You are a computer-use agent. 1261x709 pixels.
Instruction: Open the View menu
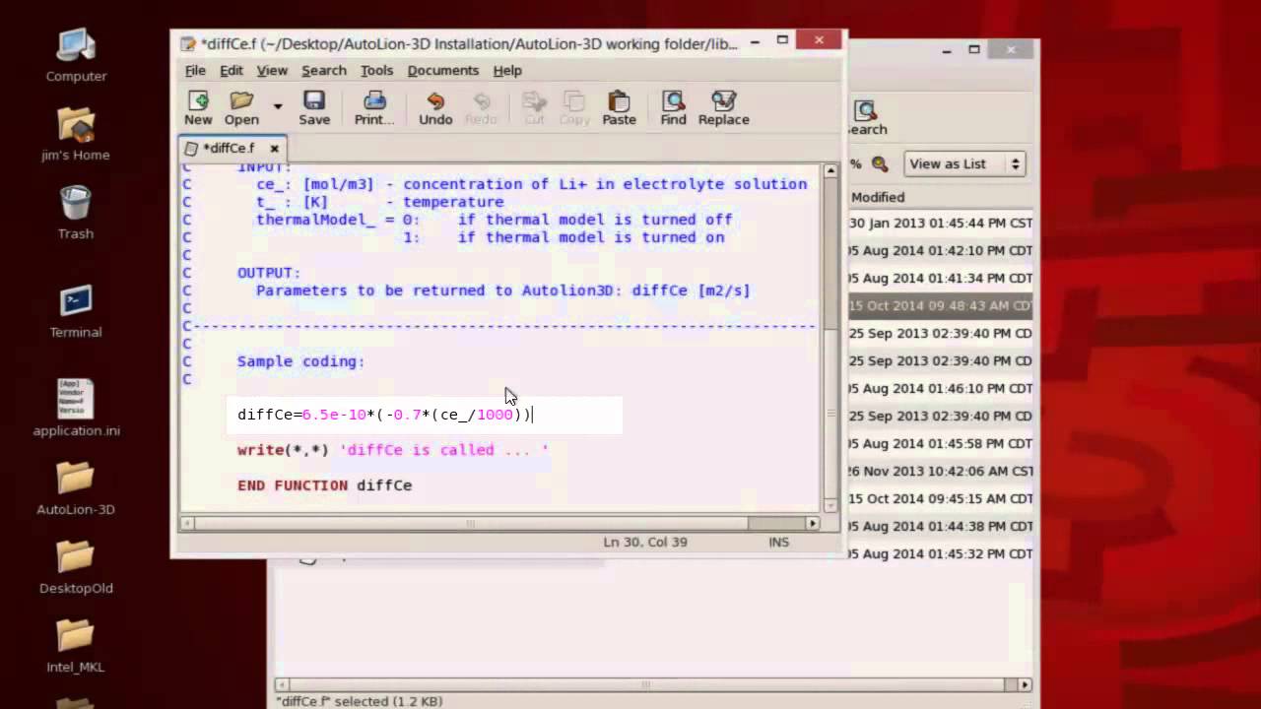point(272,70)
